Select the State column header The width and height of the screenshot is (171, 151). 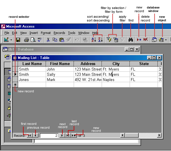(144, 64)
